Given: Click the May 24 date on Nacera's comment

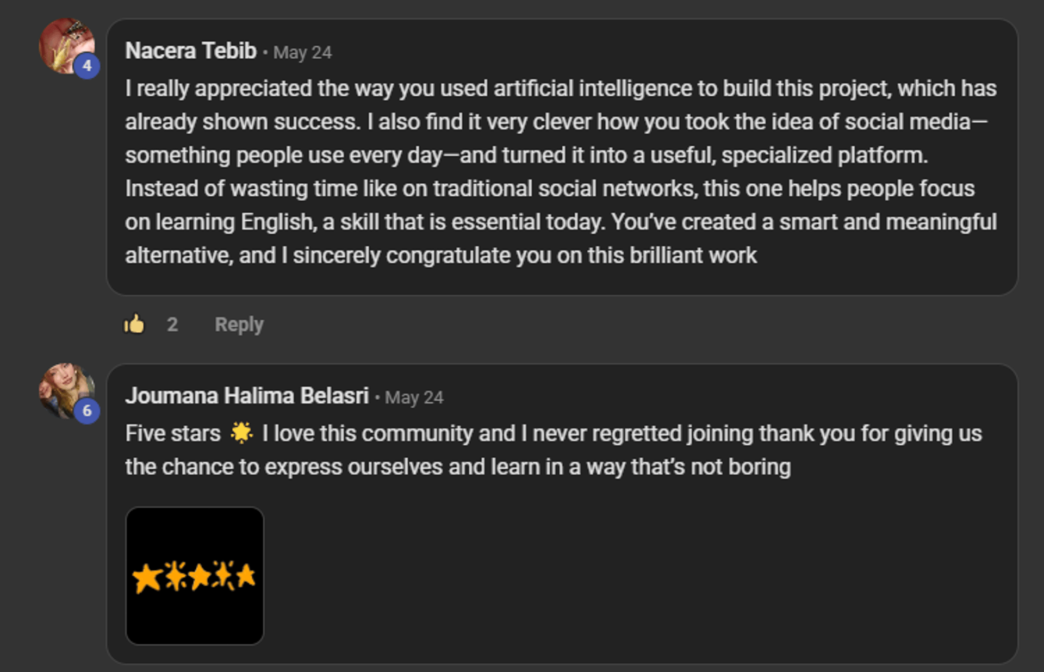Looking at the screenshot, I should 302,53.
